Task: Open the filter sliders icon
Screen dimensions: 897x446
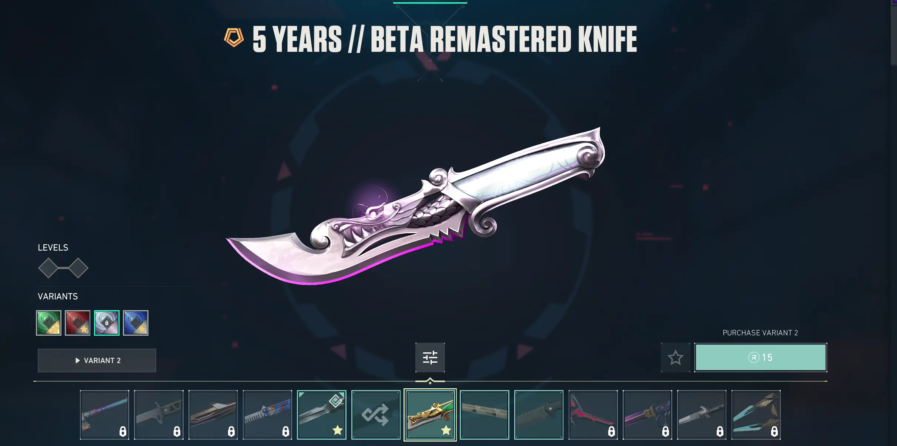Action: click(430, 358)
